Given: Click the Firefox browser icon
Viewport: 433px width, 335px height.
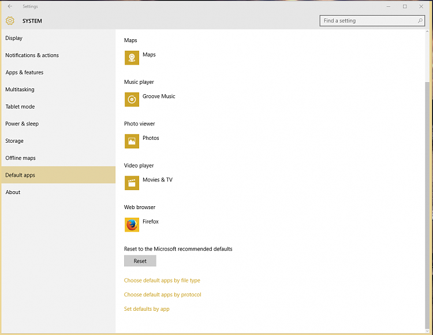Looking at the screenshot, I should coord(132,225).
